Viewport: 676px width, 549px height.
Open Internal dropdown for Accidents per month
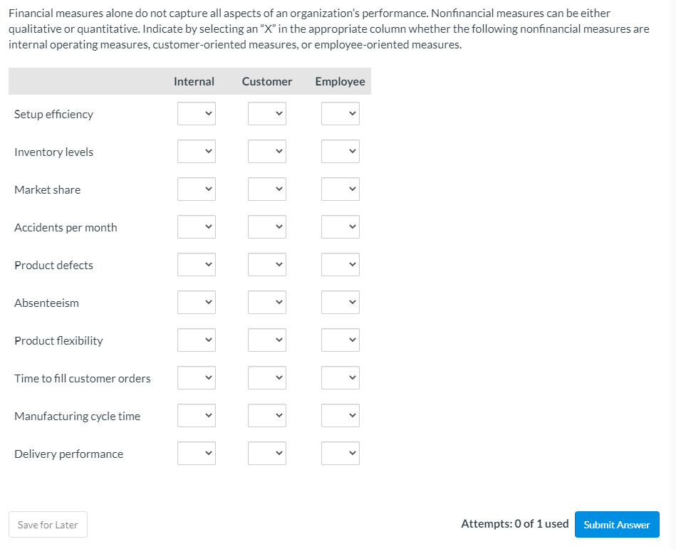(x=197, y=226)
